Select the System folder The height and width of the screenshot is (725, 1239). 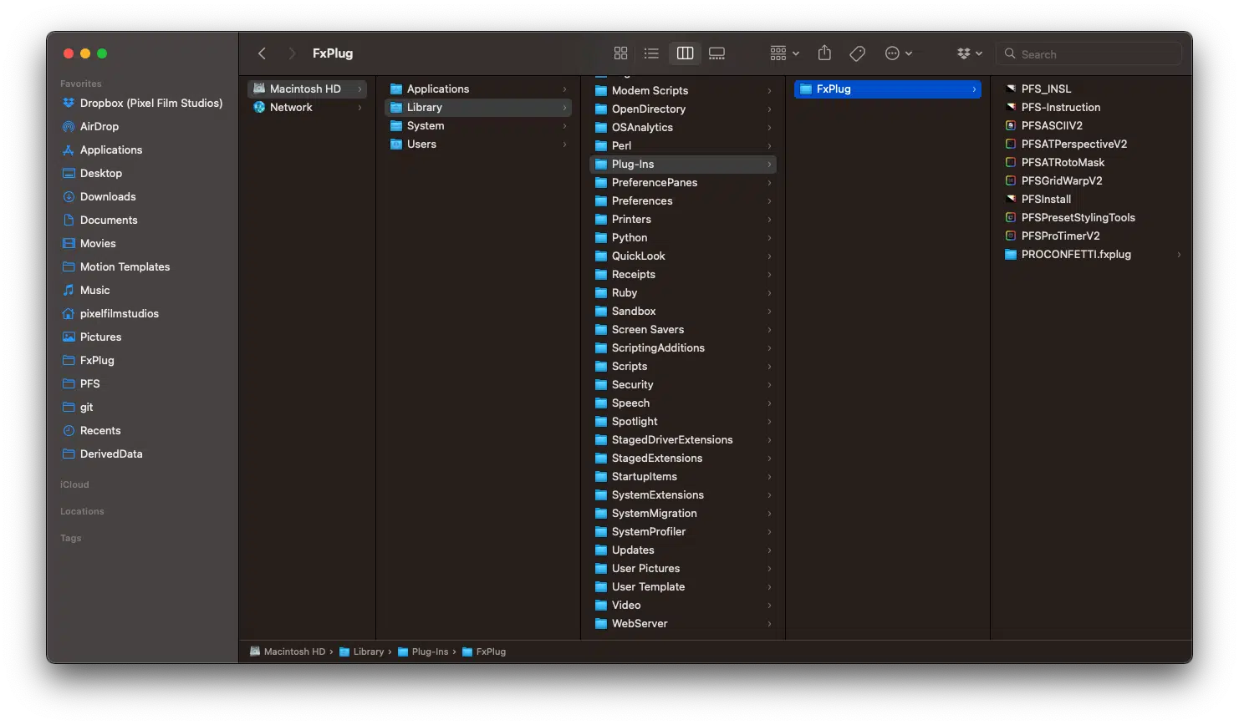pos(478,125)
